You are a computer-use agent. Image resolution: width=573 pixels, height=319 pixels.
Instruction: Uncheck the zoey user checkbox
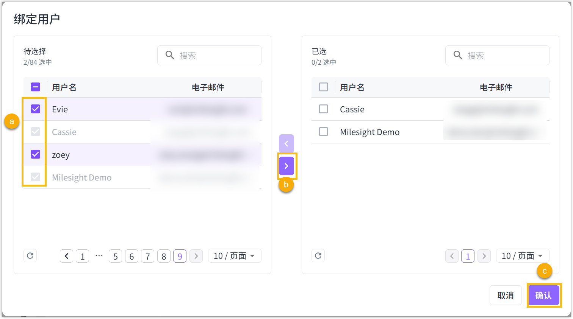tap(36, 154)
